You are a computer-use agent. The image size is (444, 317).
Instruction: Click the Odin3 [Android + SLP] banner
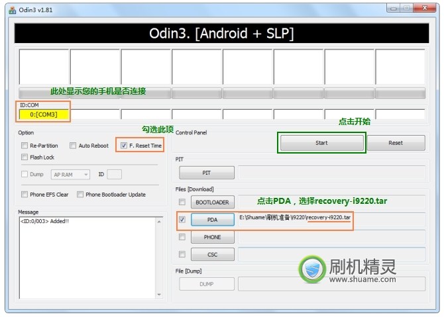tap(221, 33)
